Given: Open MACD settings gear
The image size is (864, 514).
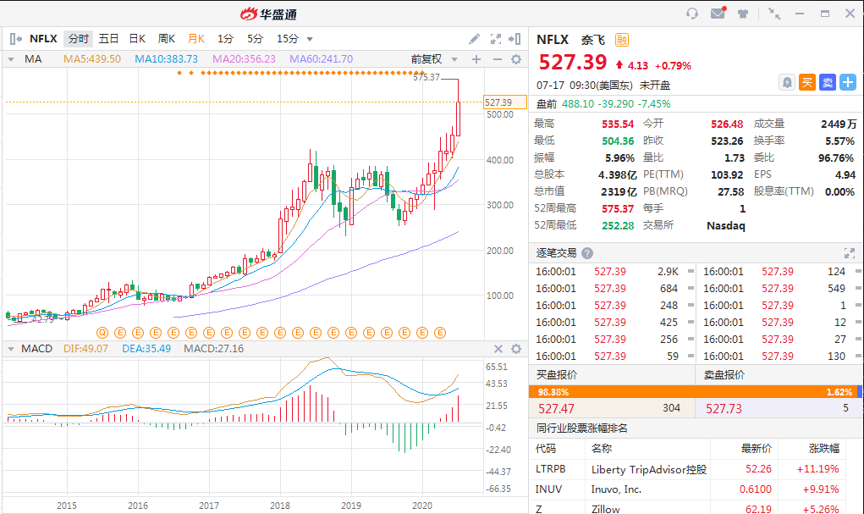Looking at the screenshot, I should tap(516, 349).
